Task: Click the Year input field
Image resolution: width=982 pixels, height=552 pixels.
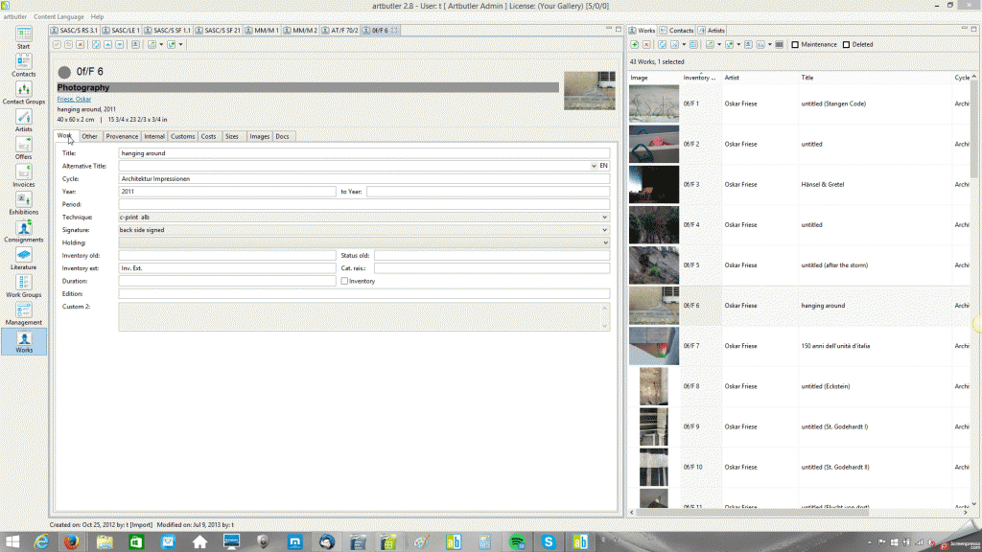Action: coord(226,192)
